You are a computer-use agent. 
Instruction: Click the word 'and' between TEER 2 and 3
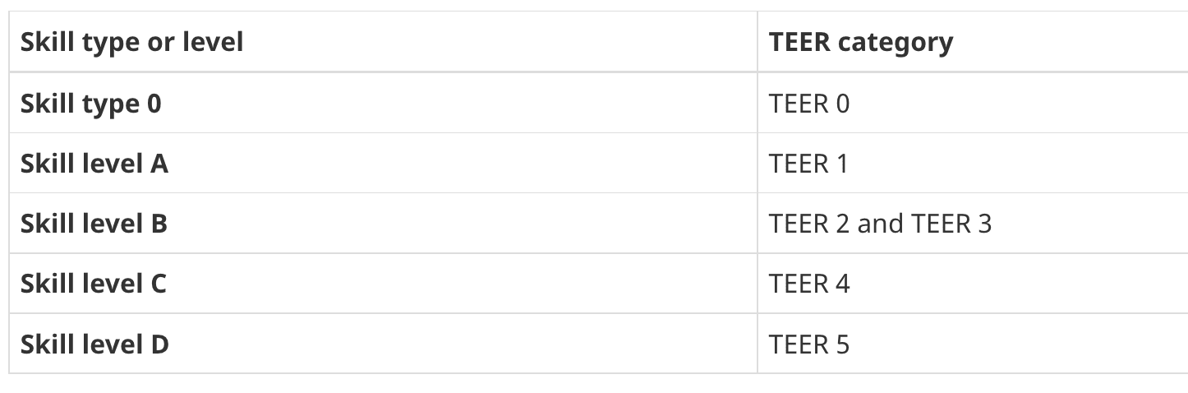click(881, 224)
